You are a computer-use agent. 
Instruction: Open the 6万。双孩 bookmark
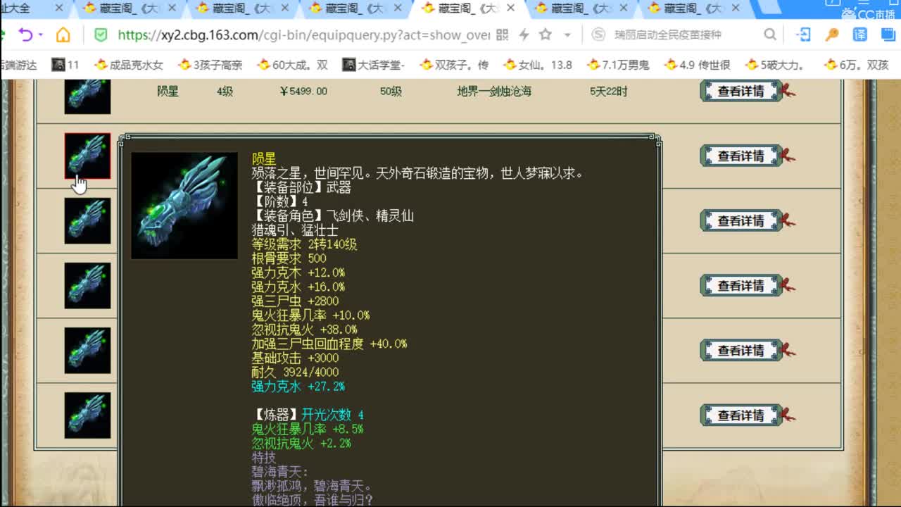point(857,65)
